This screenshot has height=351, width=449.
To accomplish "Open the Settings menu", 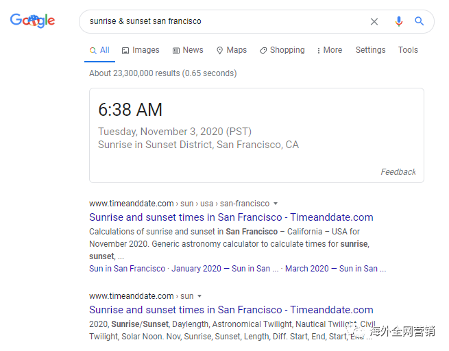I will click(x=370, y=50).
